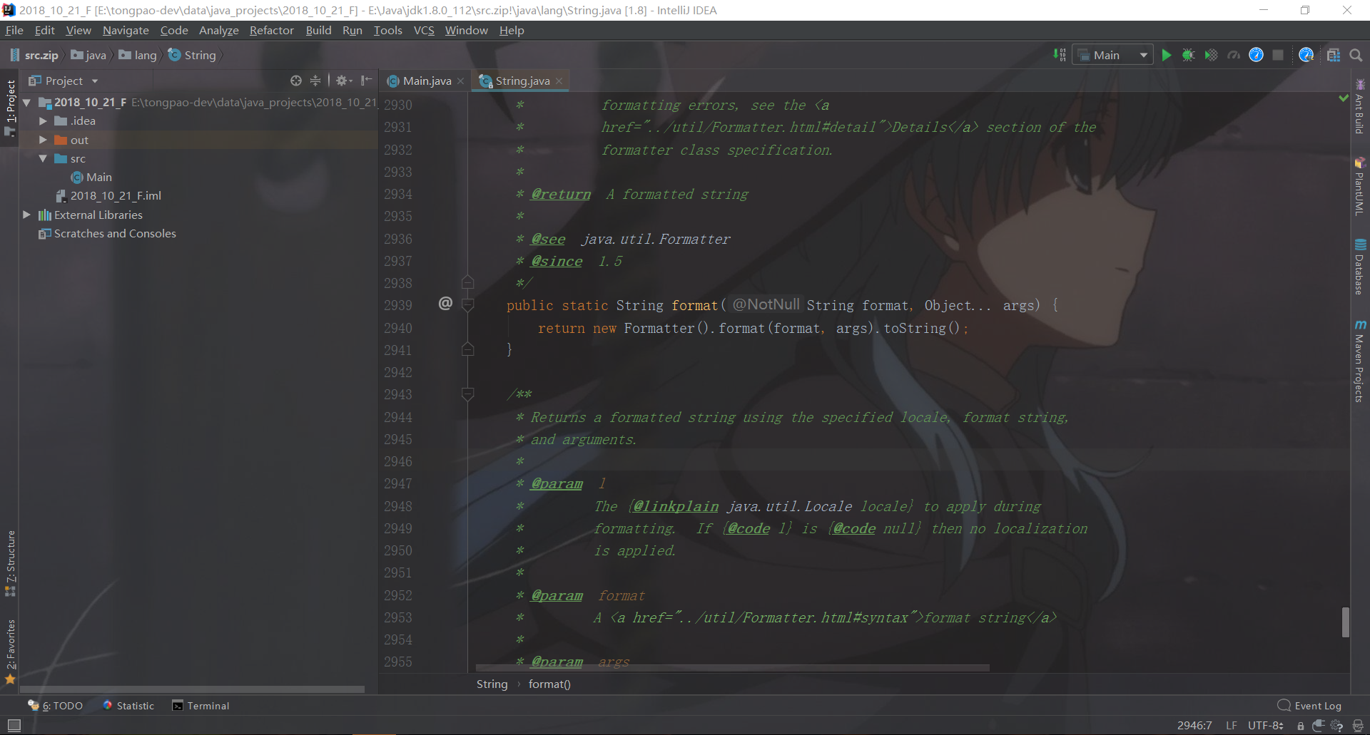Expand the External Libraries tree node
Viewport: 1370px width, 735px height.
point(26,215)
